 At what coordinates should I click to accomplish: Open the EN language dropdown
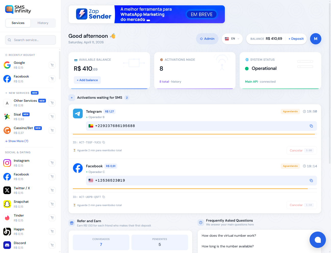(x=232, y=39)
